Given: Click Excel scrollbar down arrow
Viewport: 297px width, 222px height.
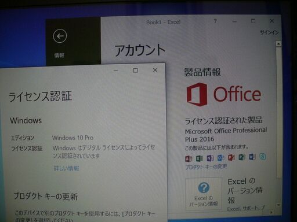Looking at the screenshot, I should [x=278, y=205].
